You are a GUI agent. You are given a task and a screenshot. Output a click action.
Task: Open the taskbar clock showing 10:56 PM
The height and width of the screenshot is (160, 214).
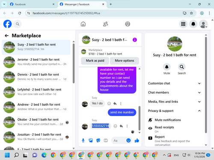tap(200, 155)
